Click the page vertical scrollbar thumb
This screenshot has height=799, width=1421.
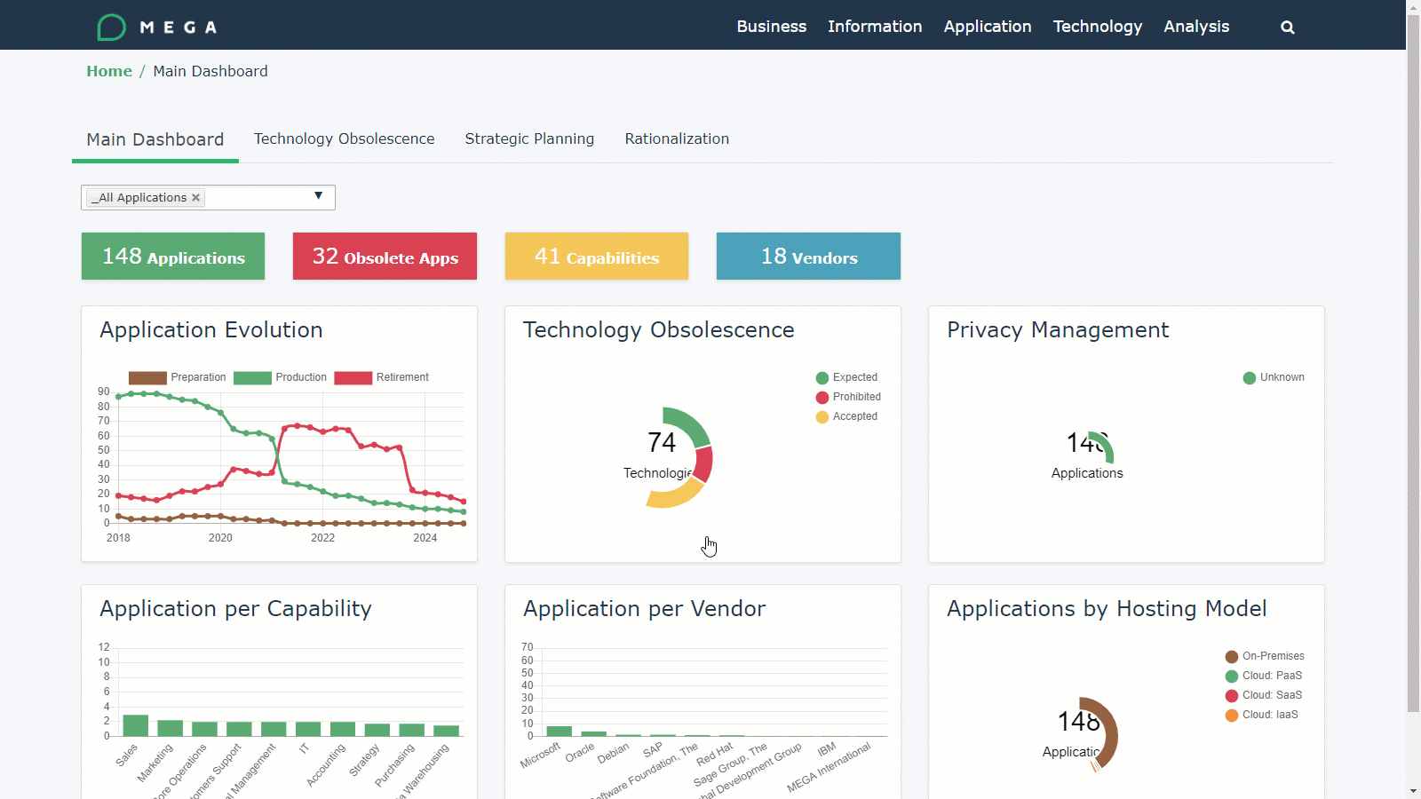1414,364
